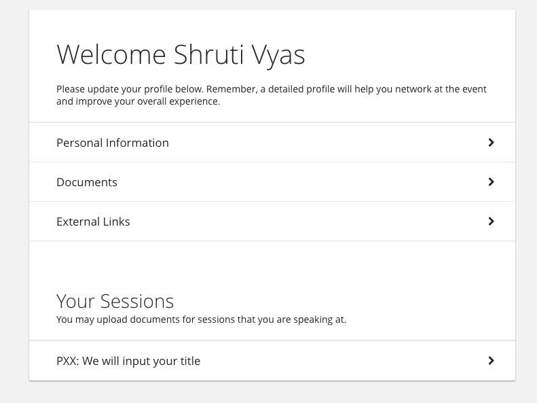Image resolution: width=537 pixels, height=403 pixels.
Task: Click the name "Shruti Vyas" in the welcome title
Action: [x=239, y=54]
